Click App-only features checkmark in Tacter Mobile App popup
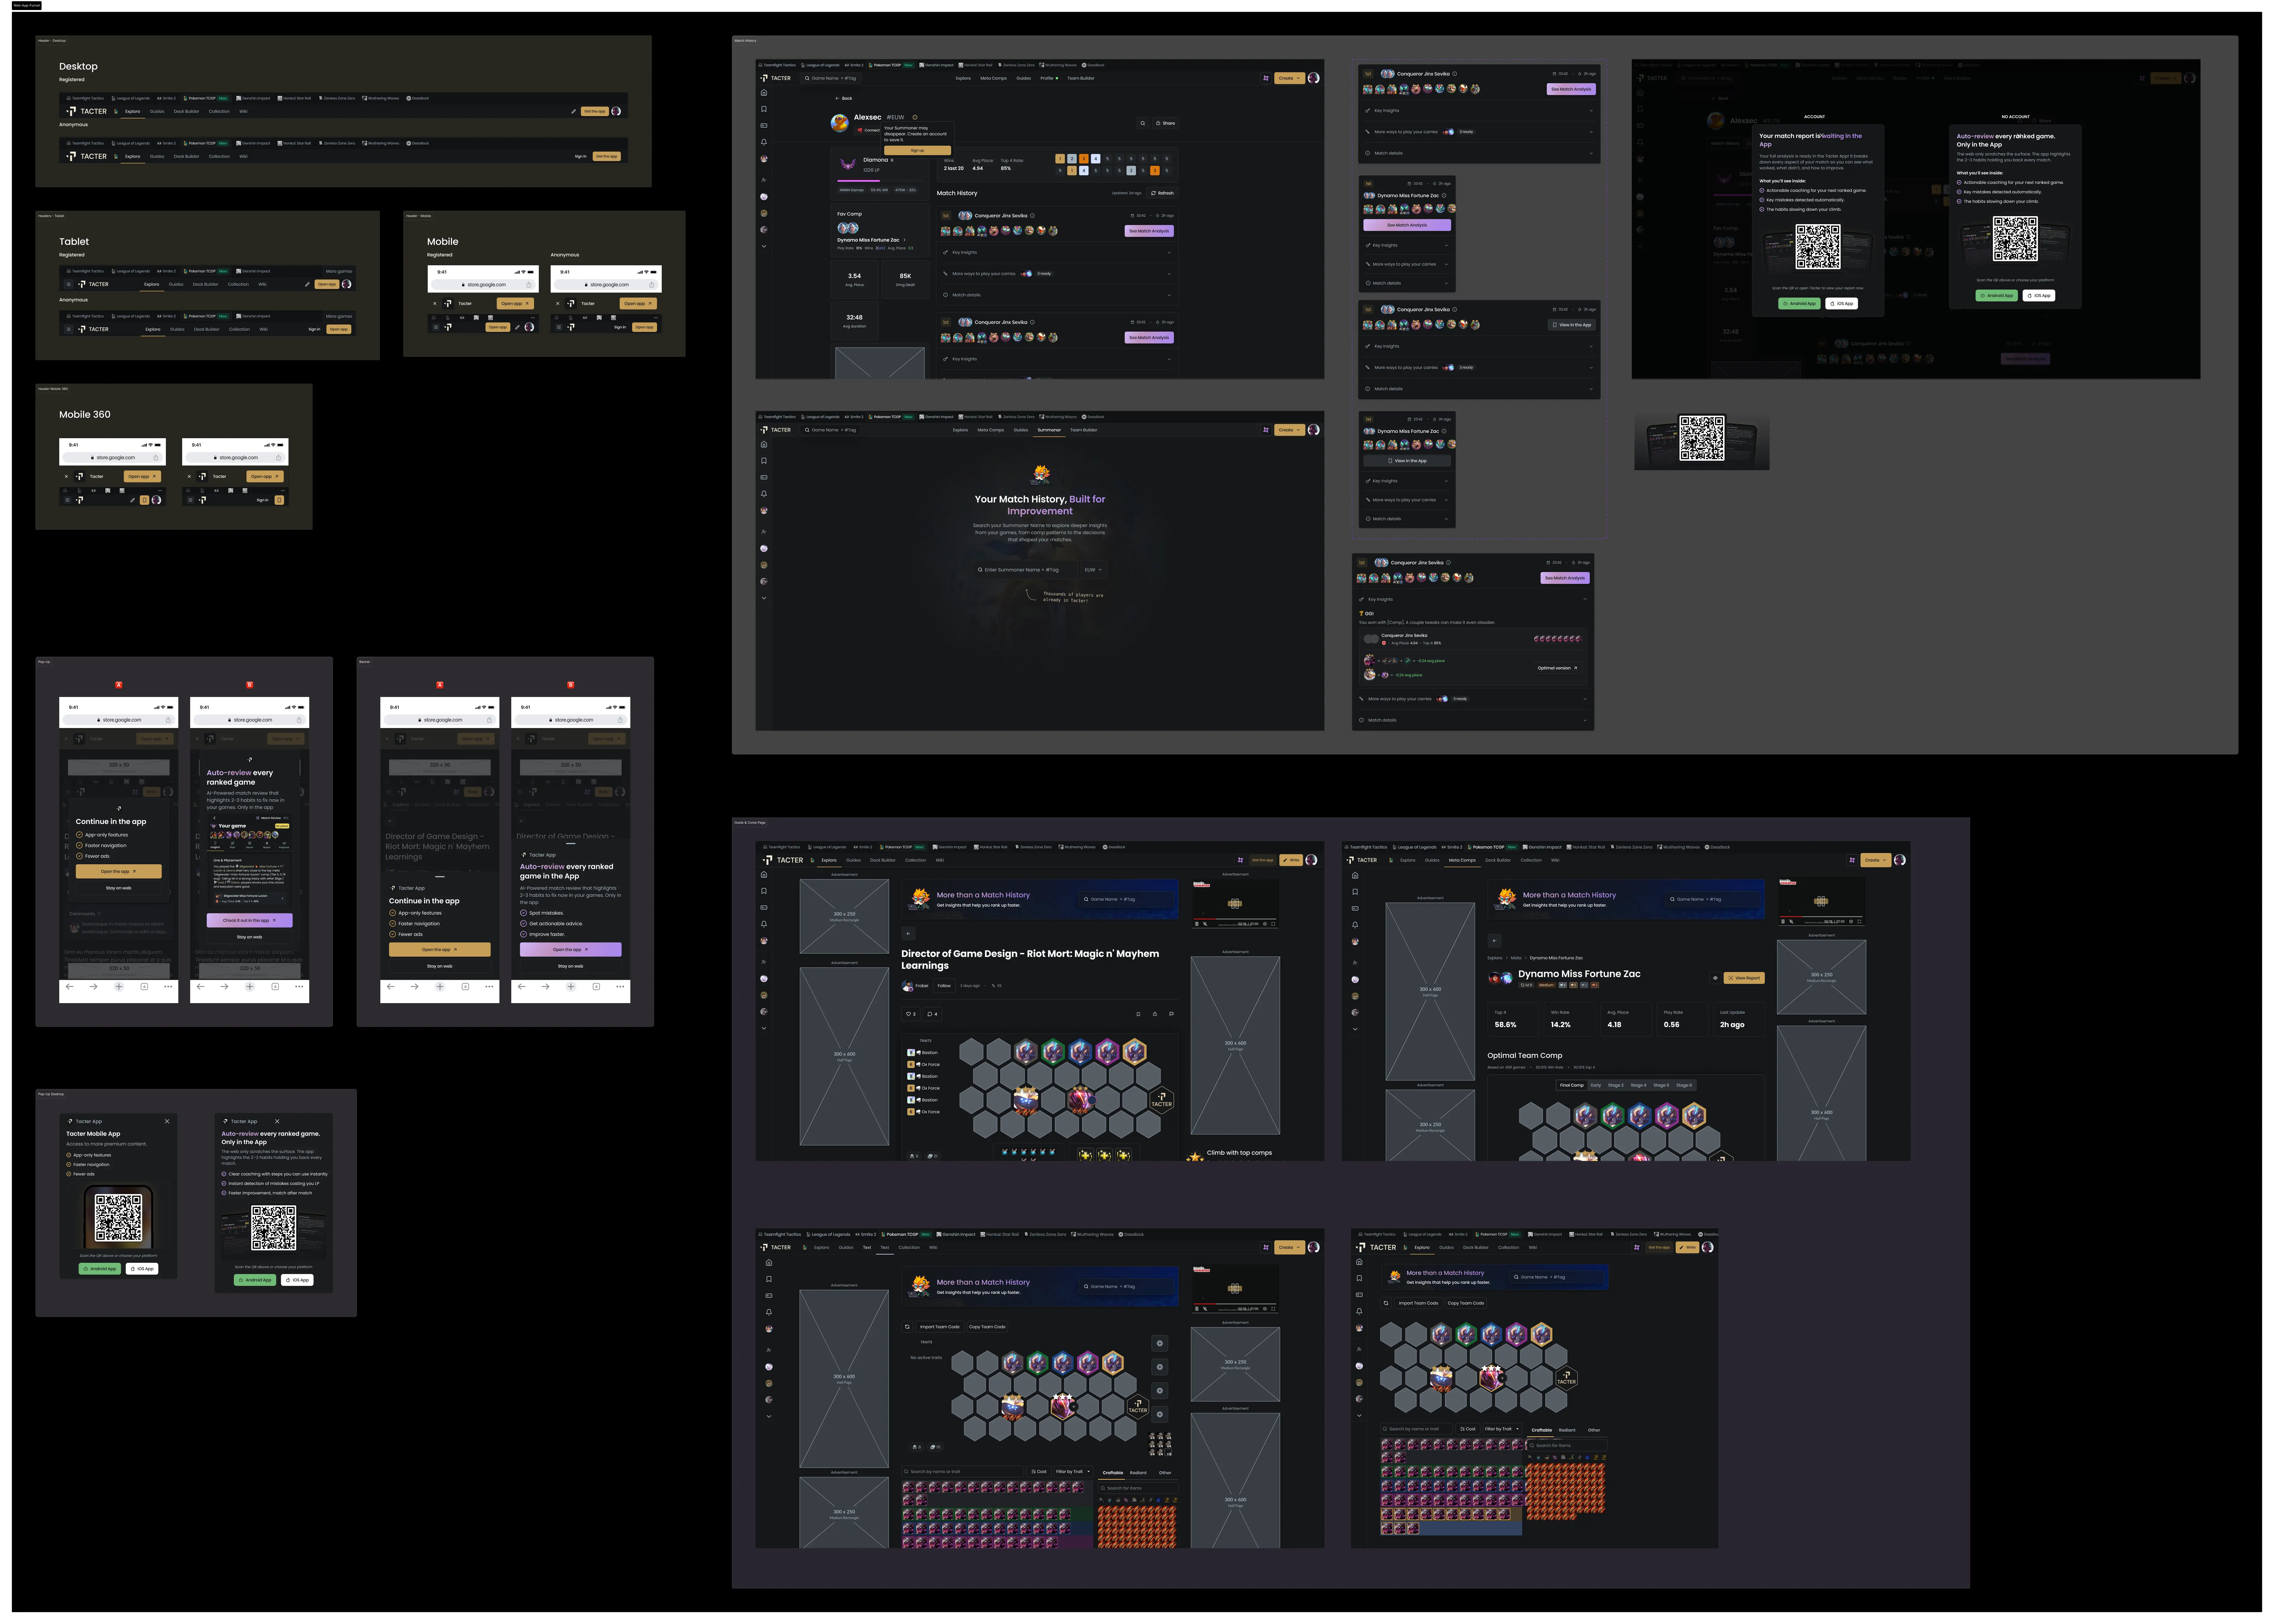The width and height of the screenshot is (2274, 1624). tap(69, 1155)
